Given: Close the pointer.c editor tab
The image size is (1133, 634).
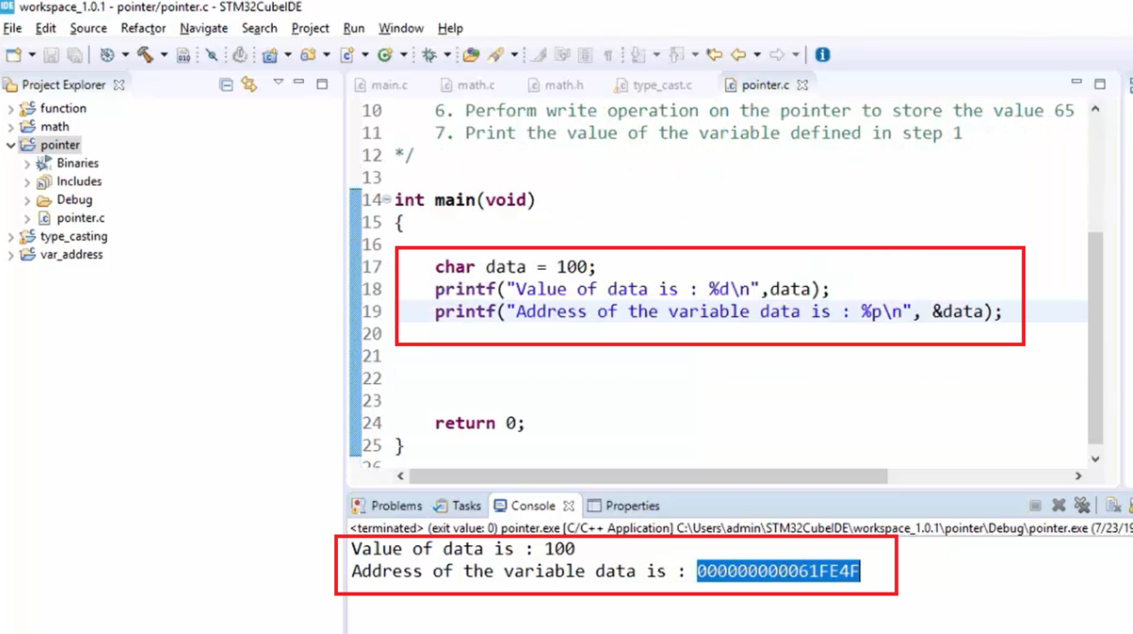Looking at the screenshot, I should [803, 85].
